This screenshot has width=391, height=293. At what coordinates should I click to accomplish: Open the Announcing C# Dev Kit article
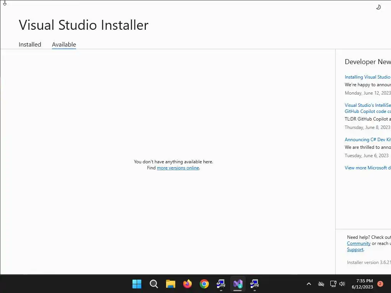(x=368, y=140)
